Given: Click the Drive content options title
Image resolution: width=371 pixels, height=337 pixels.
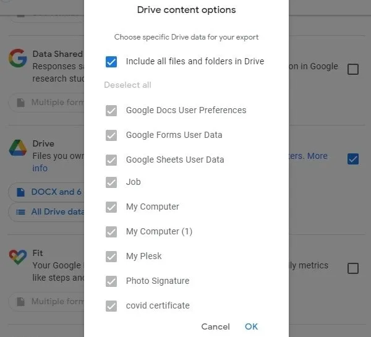Looking at the screenshot, I should coord(187,10).
